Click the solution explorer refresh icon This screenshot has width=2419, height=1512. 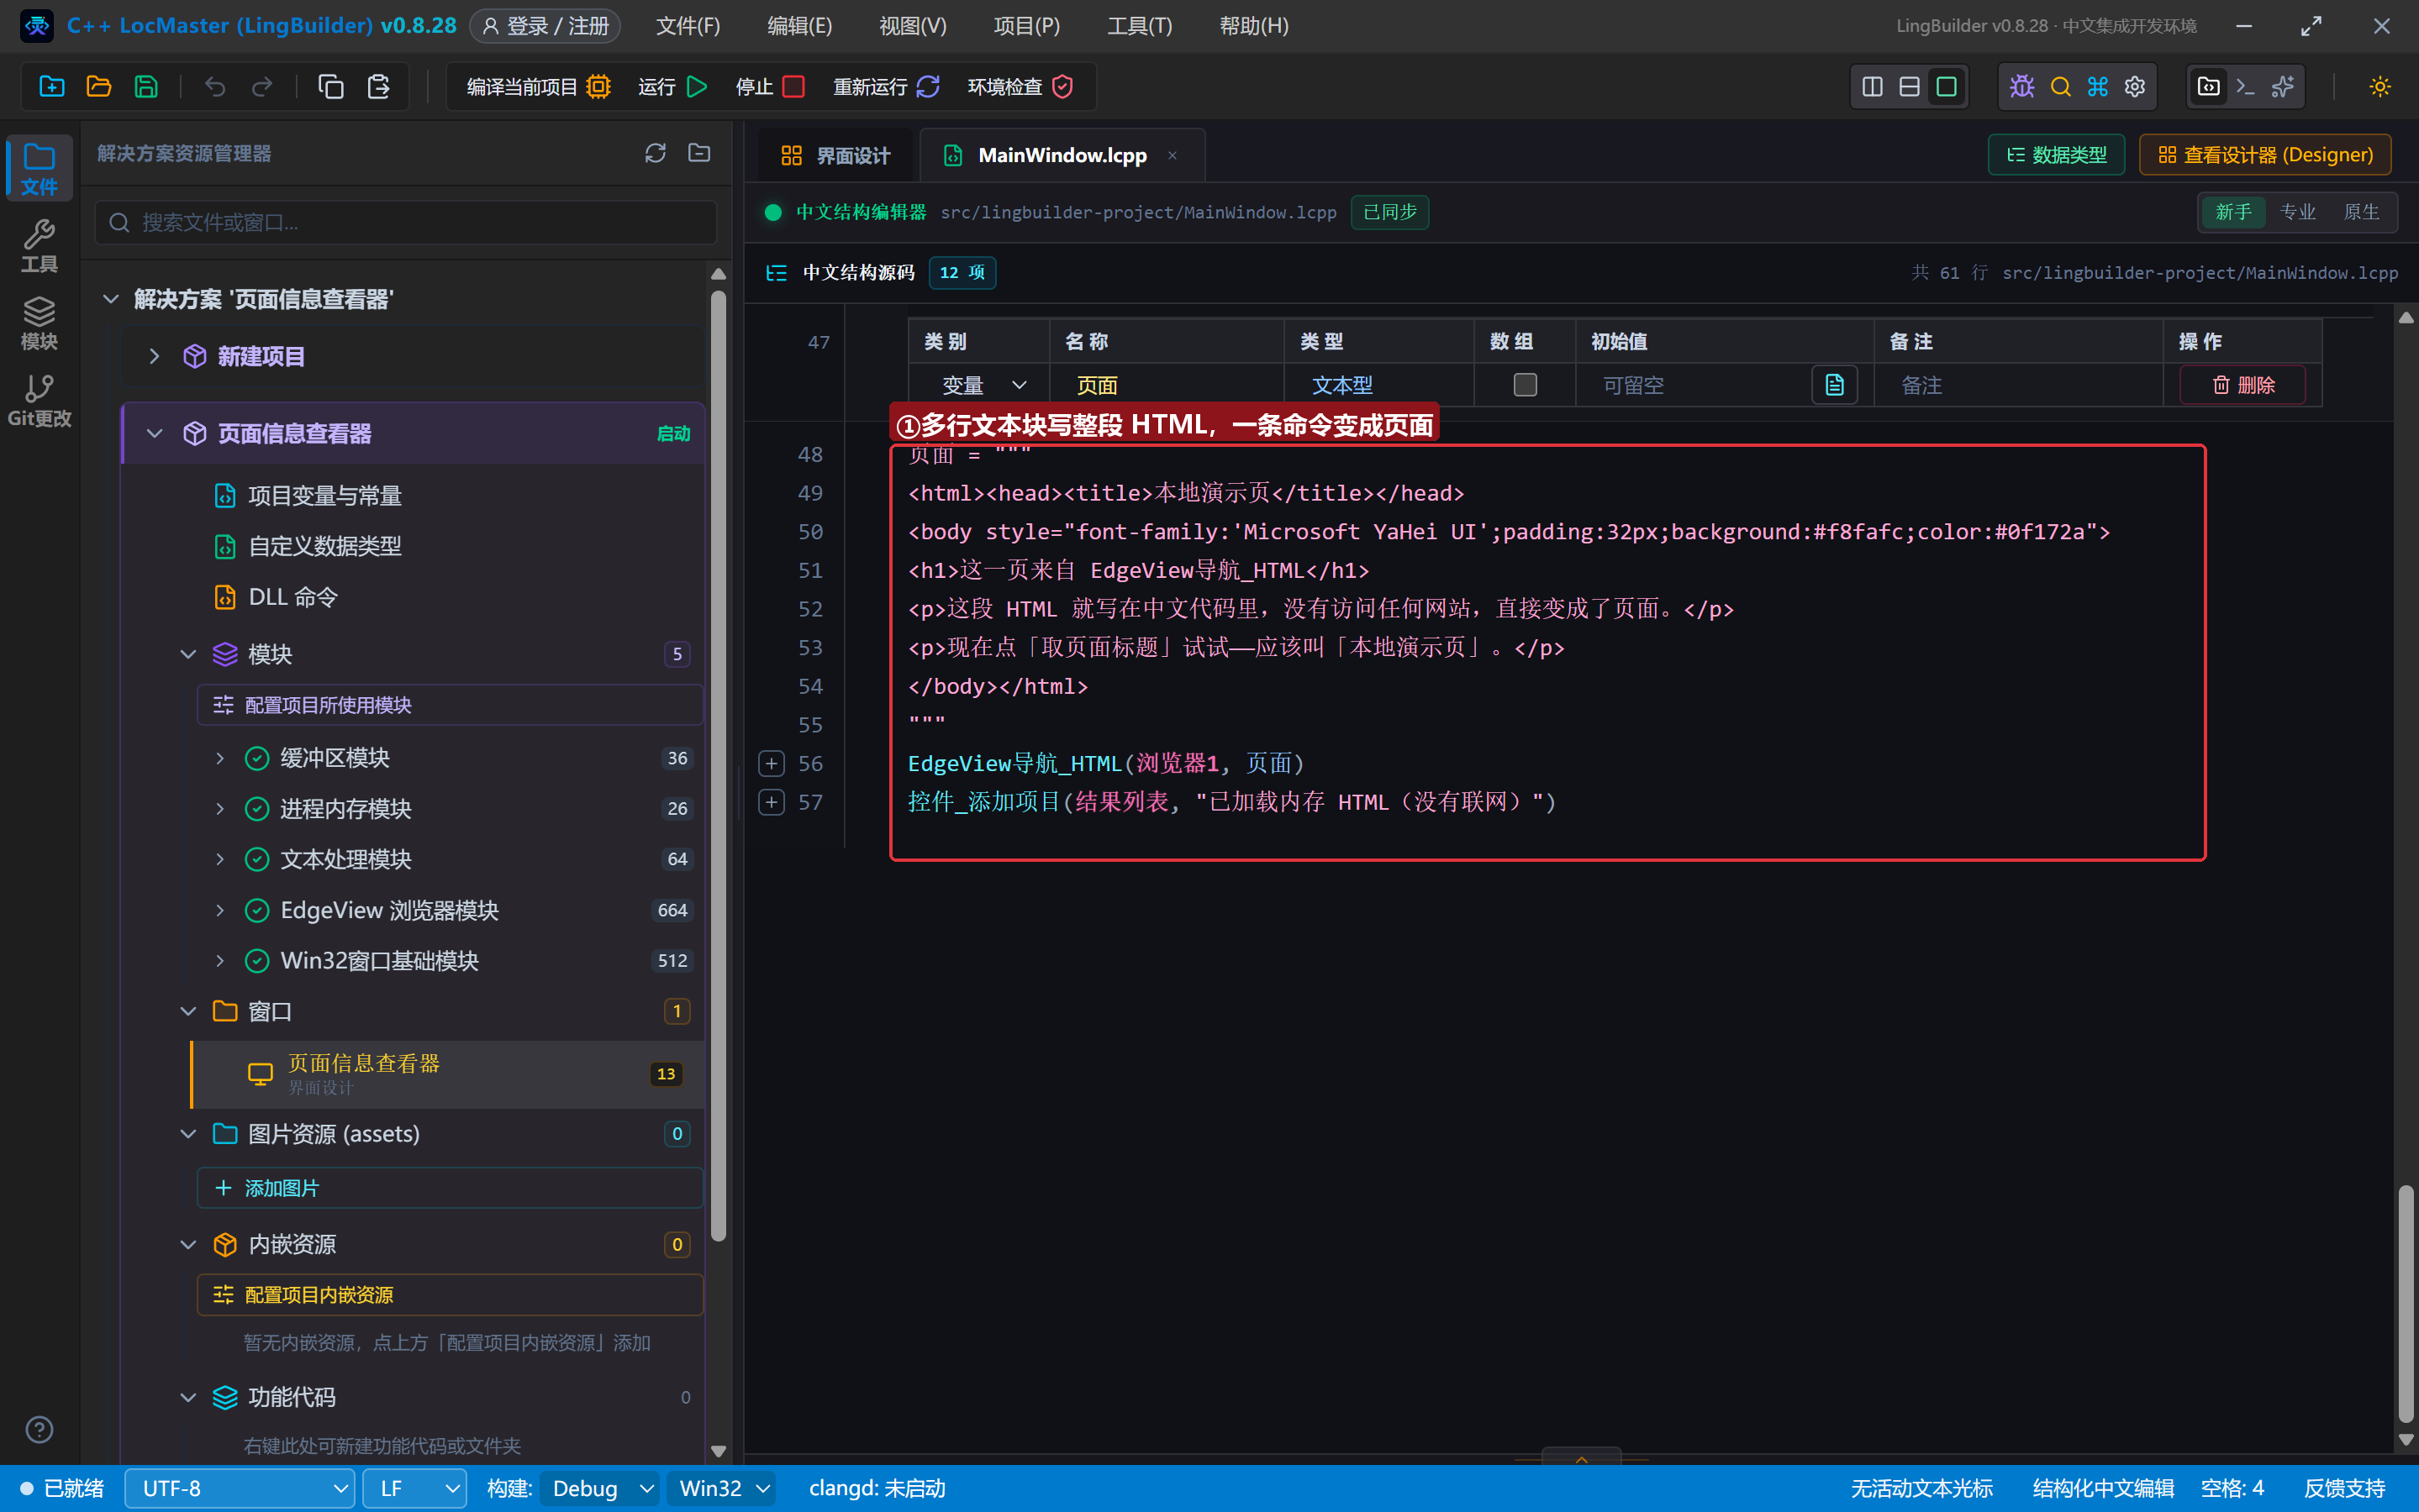tap(656, 153)
